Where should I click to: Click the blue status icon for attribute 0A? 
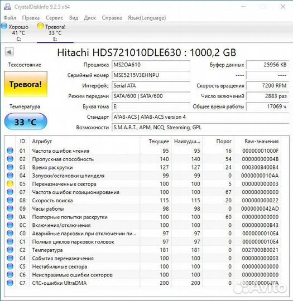click(10, 216)
